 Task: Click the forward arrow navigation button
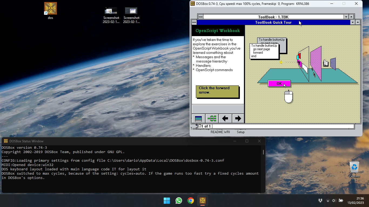238,118
